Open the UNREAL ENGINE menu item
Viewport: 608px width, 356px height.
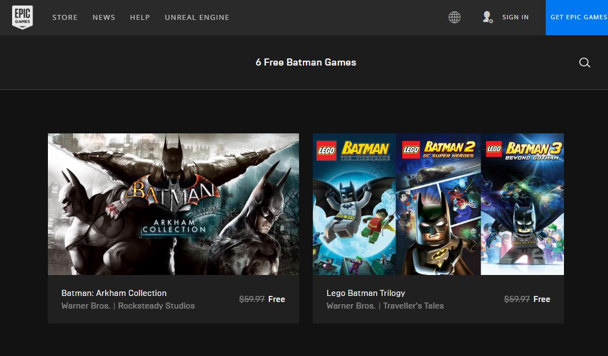coord(197,17)
